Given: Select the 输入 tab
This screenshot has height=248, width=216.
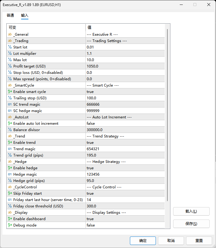Looking at the screenshot, I should point(25,15).
